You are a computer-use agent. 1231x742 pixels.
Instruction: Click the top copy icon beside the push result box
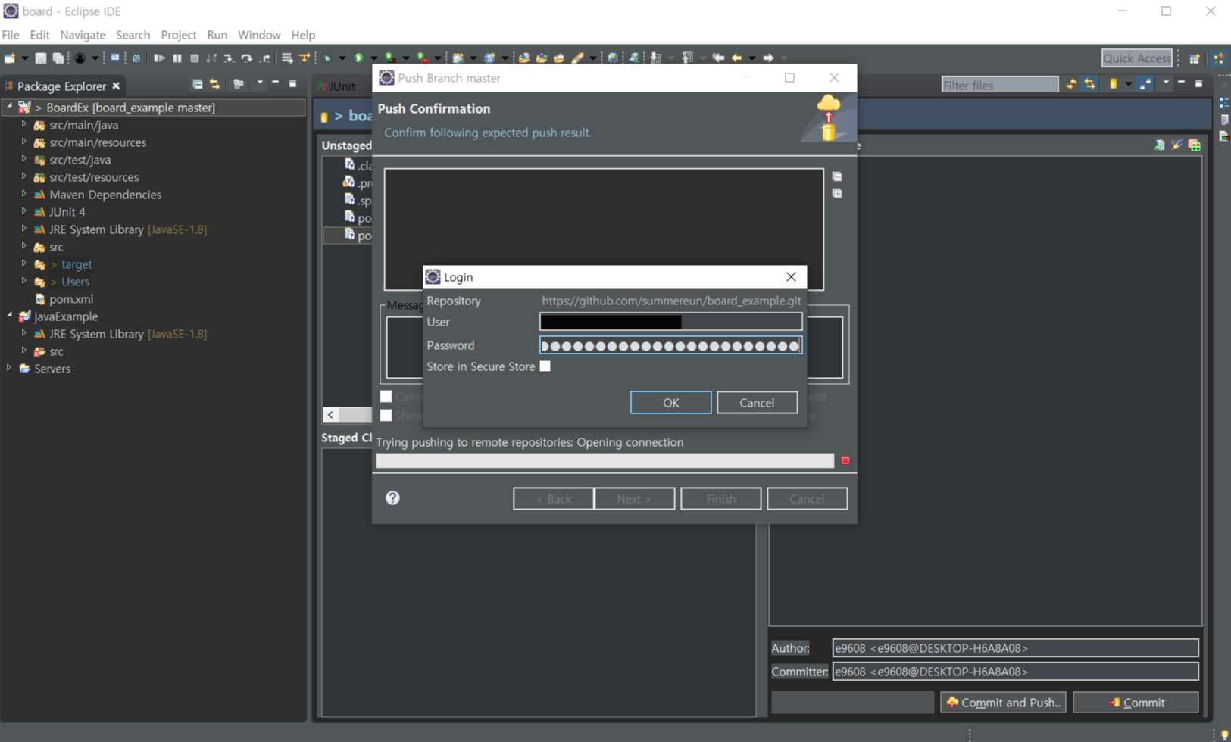click(x=837, y=176)
